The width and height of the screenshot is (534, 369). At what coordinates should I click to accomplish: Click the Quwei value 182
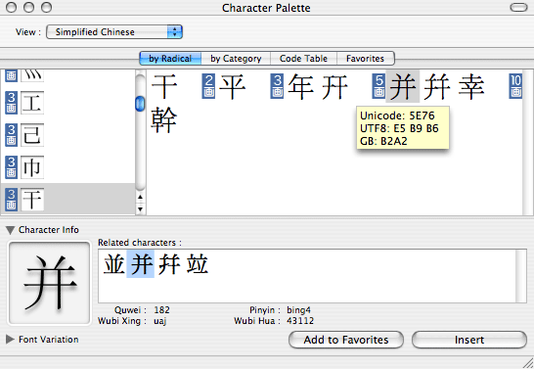pos(161,309)
